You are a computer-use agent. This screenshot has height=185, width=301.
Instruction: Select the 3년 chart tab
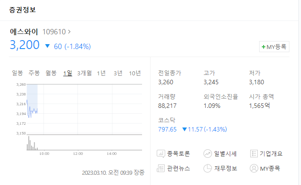[x=118, y=73]
